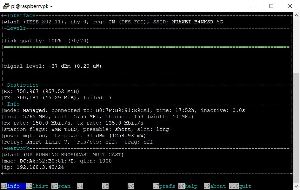
Task: Click the 'failed: 7' value
Action: pos(97,98)
